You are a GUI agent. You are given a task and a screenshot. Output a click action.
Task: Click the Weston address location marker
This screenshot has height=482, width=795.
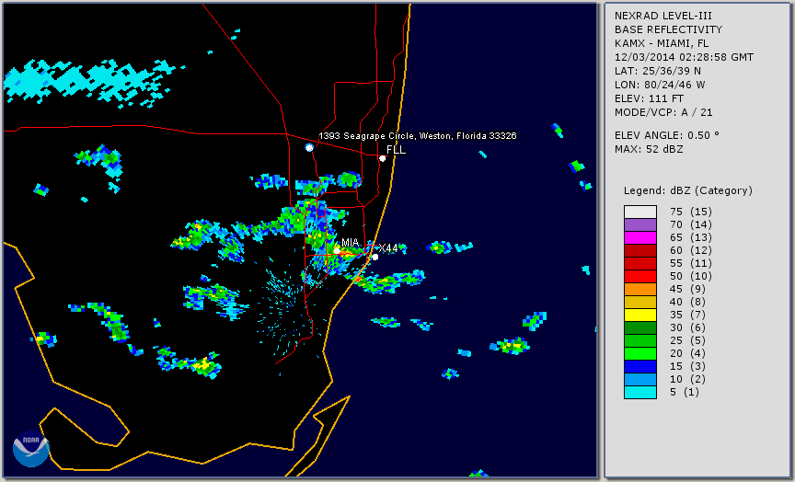tap(309, 147)
